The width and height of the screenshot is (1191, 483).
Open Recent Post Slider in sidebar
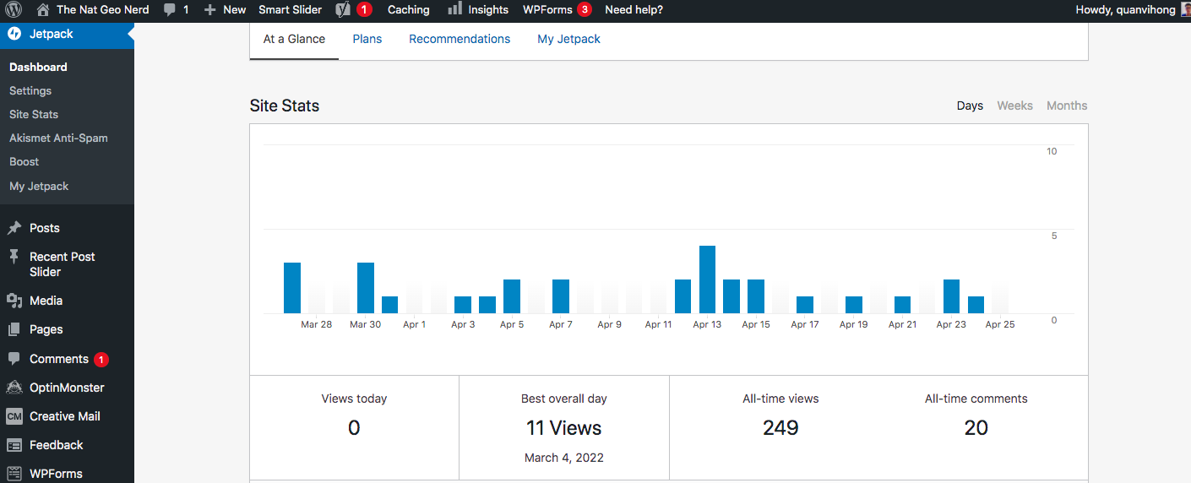63,264
